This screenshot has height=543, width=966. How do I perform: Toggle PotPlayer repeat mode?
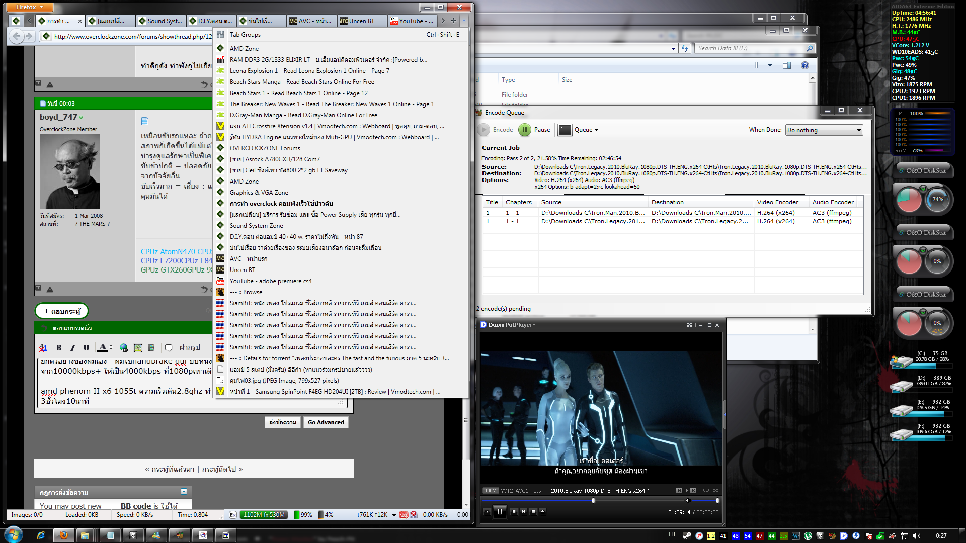click(706, 490)
